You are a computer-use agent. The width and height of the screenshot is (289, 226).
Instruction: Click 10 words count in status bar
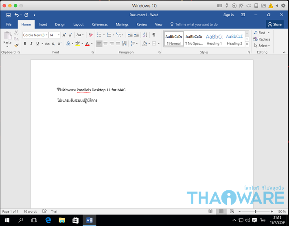tap(30, 211)
